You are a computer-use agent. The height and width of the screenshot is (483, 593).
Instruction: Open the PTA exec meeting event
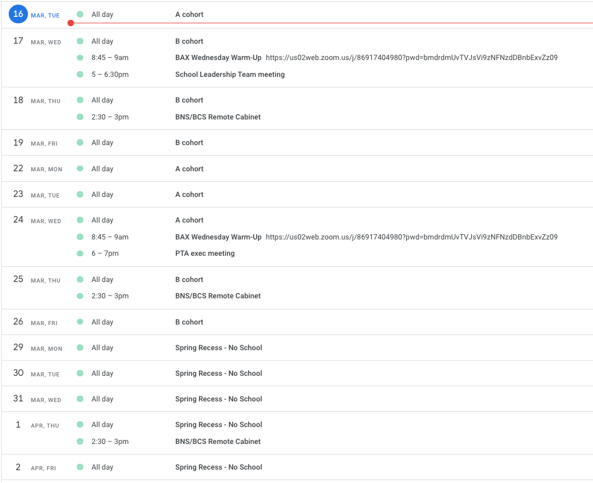pyautogui.click(x=205, y=253)
